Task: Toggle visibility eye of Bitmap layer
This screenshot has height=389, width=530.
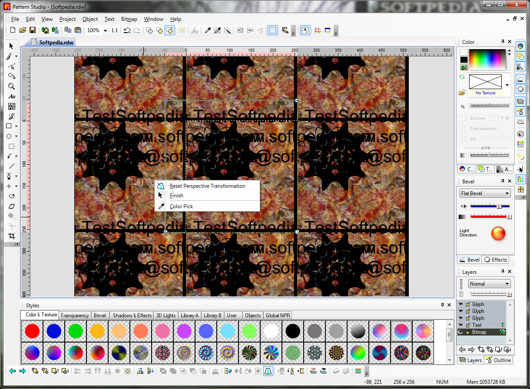Action: point(461,332)
